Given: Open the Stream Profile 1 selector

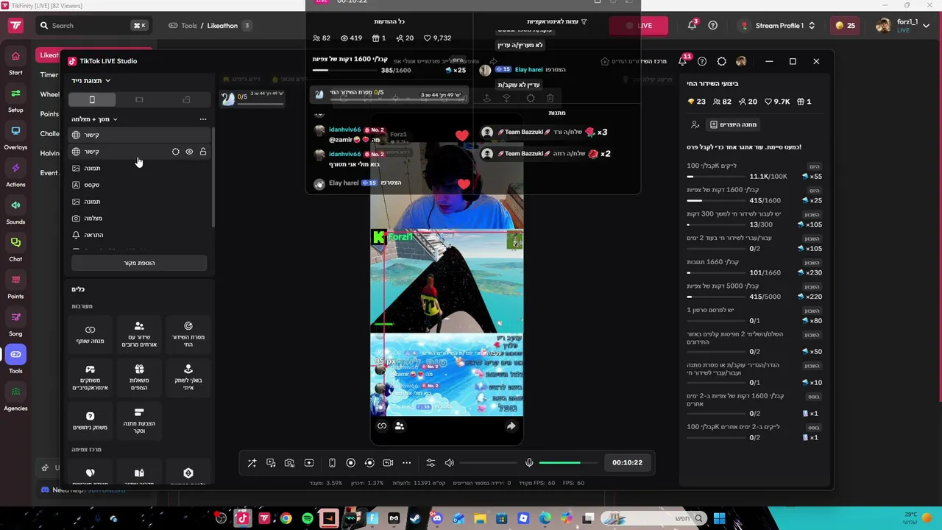Looking at the screenshot, I should pyautogui.click(x=779, y=25).
